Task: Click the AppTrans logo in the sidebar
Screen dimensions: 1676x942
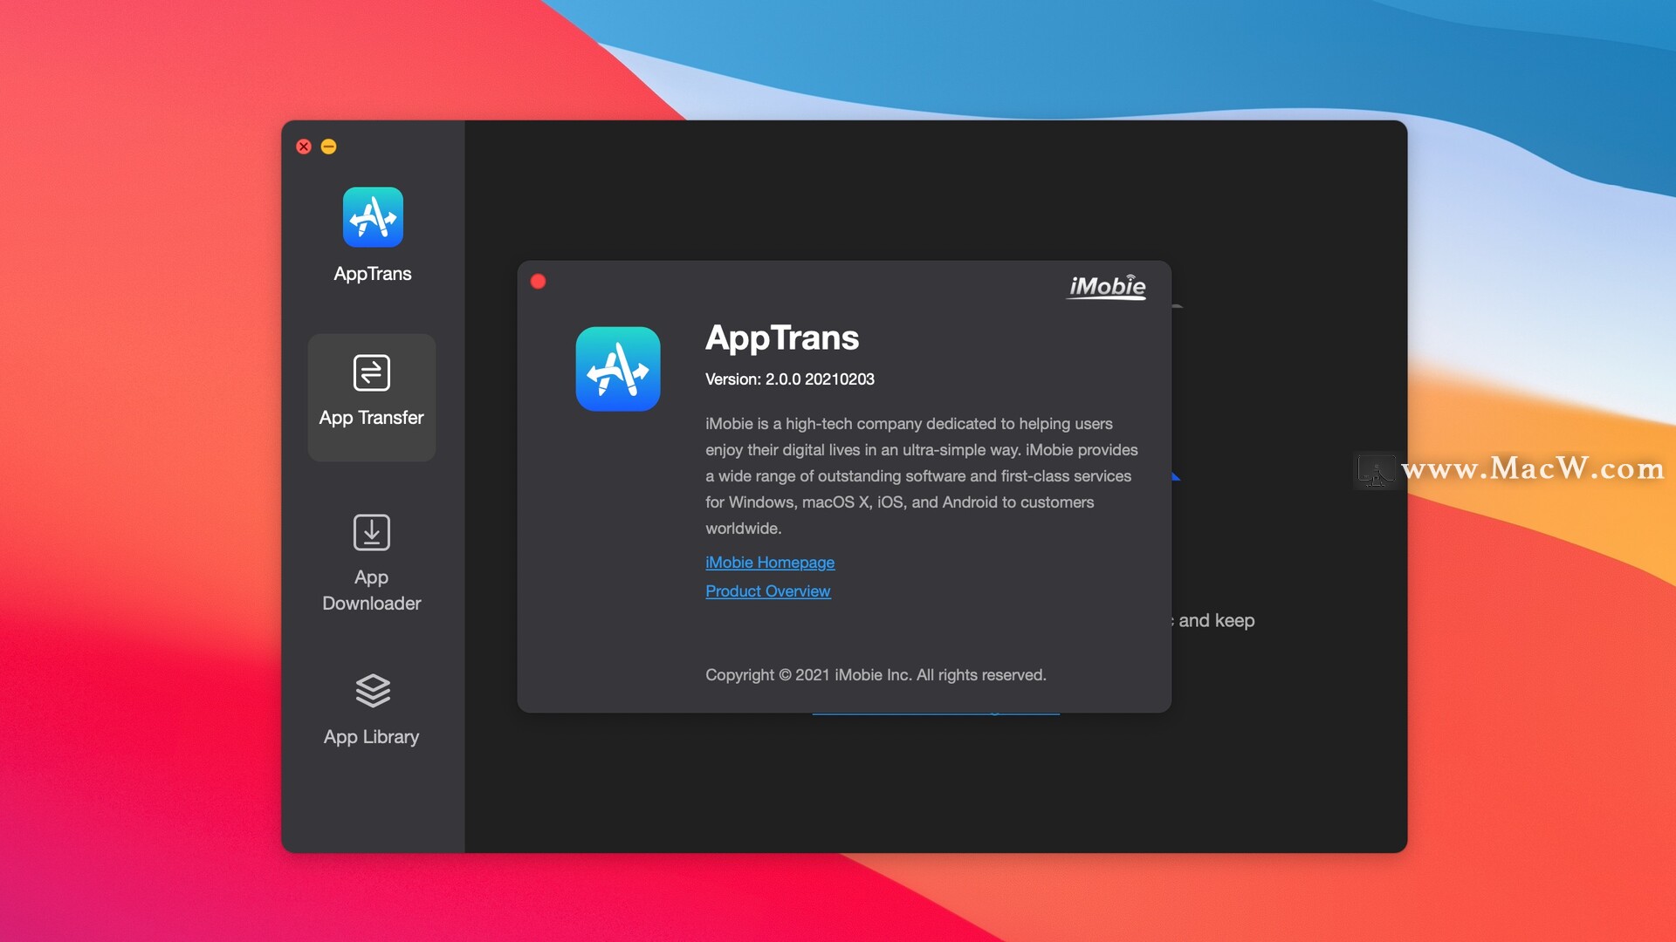Action: coord(373,217)
